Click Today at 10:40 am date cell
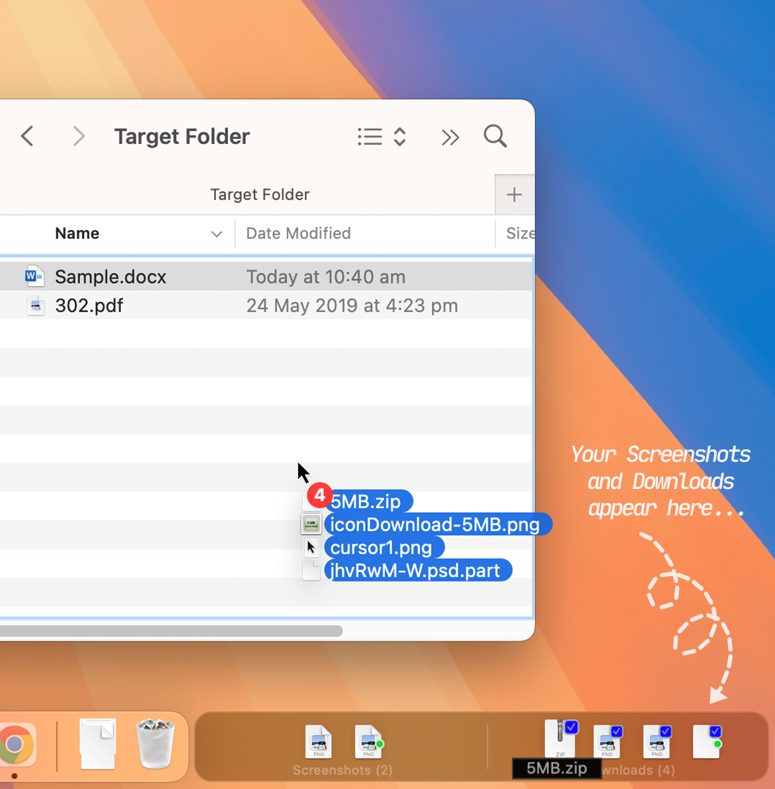The height and width of the screenshot is (789, 775). (326, 277)
